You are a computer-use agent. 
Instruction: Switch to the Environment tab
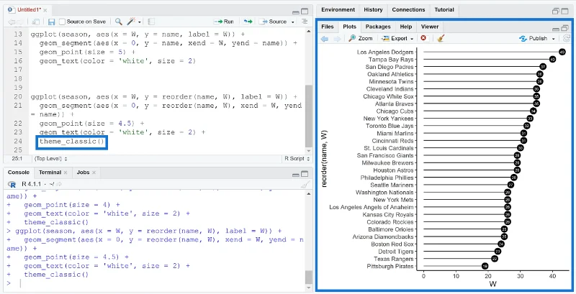pos(338,10)
